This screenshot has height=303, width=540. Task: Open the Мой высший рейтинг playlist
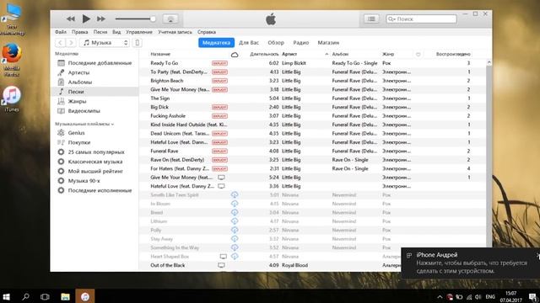pos(94,172)
